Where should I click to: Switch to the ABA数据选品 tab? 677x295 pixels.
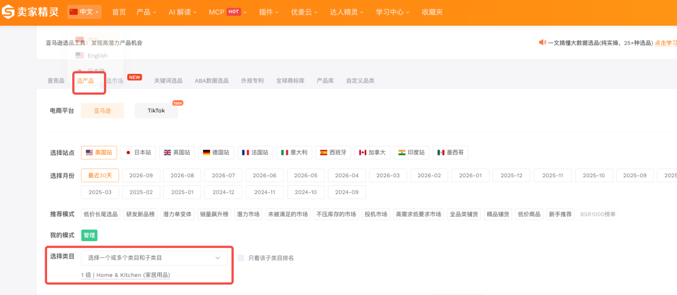tap(212, 81)
